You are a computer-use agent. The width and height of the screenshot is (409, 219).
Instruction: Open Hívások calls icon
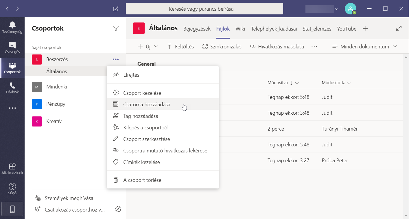[12, 88]
